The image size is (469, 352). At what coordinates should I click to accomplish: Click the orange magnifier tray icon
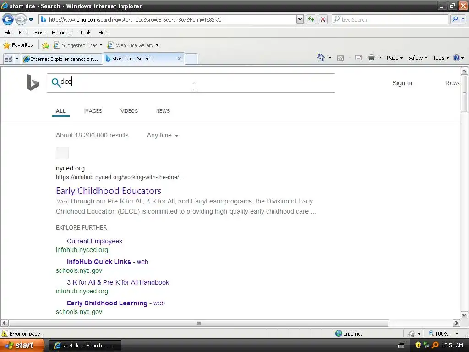435,346
